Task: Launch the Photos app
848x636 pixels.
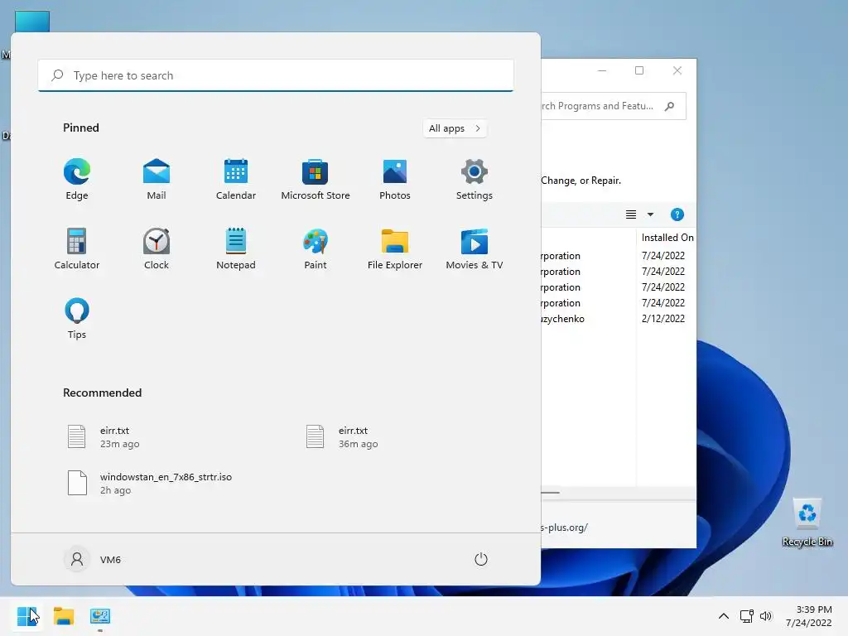Action: pos(395,180)
